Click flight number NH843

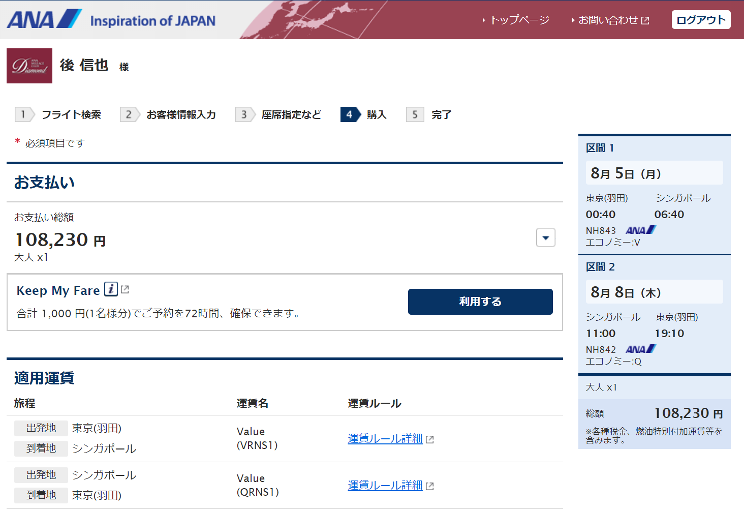(601, 231)
